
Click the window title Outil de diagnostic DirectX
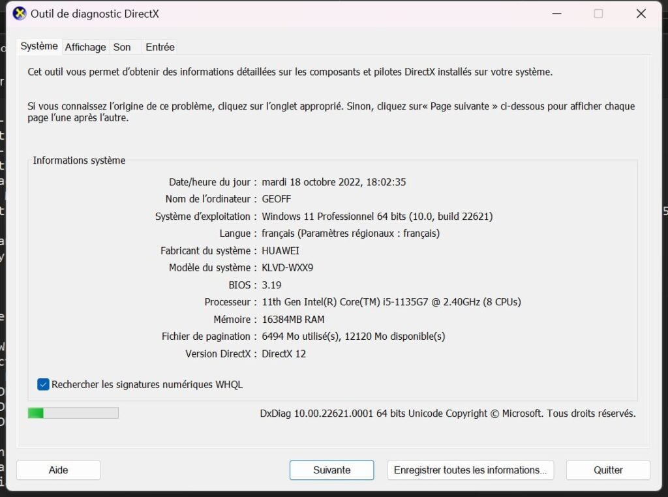[x=95, y=14]
